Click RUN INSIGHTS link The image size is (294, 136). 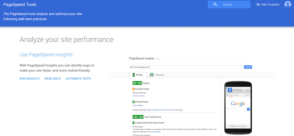coord(30,79)
